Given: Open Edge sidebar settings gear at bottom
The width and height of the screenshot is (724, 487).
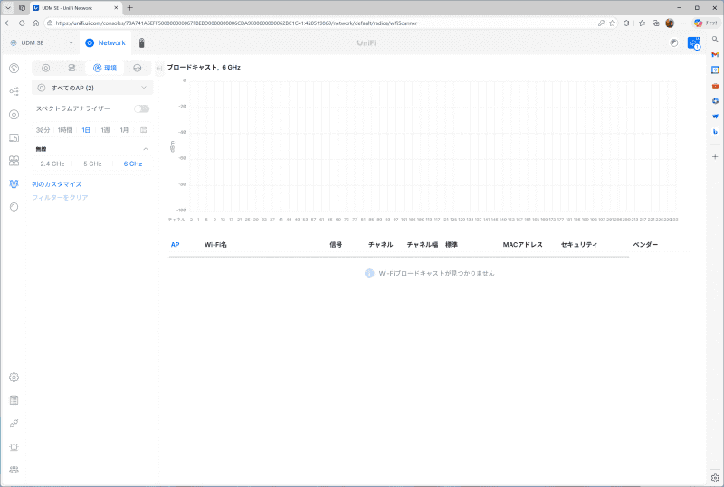Looking at the screenshot, I should click(715, 478).
